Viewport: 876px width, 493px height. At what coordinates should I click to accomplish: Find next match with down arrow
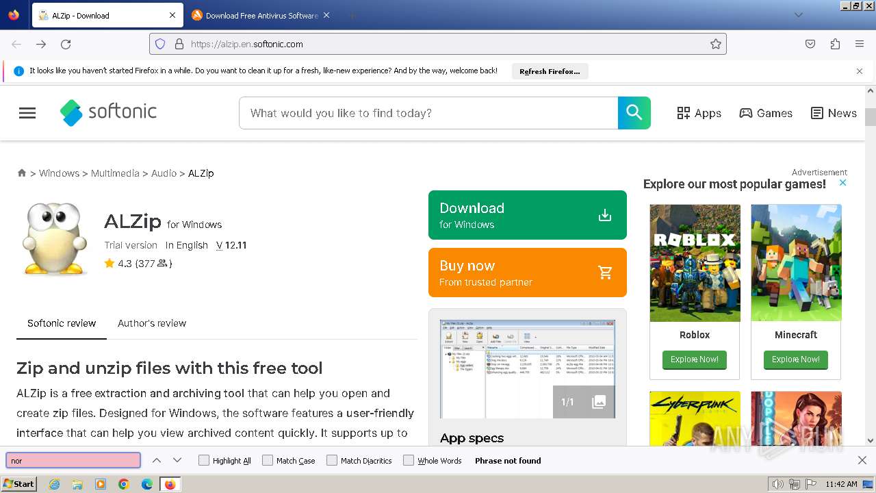point(177,460)
